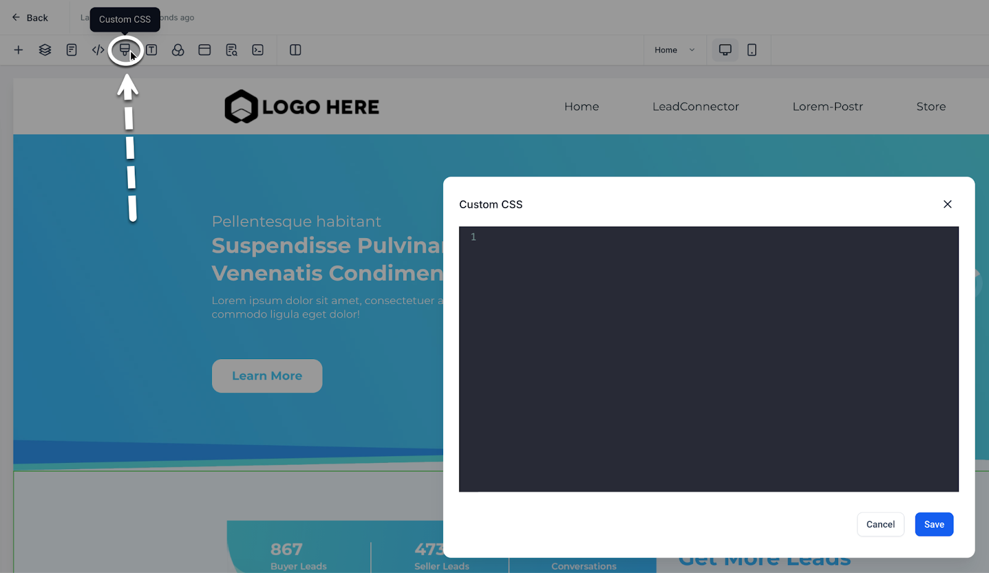
Task: Open the page search SEO icon
Action: pyautogui.click(x=231, y=50)
